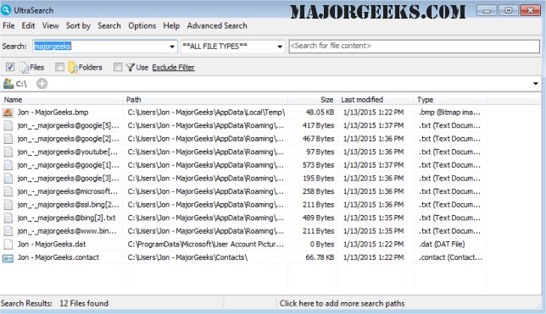The width and height of the screenshot is (546, 314).
Task: Expand the ALL FILE TYPES dropdown
Action: coord(280,47)
